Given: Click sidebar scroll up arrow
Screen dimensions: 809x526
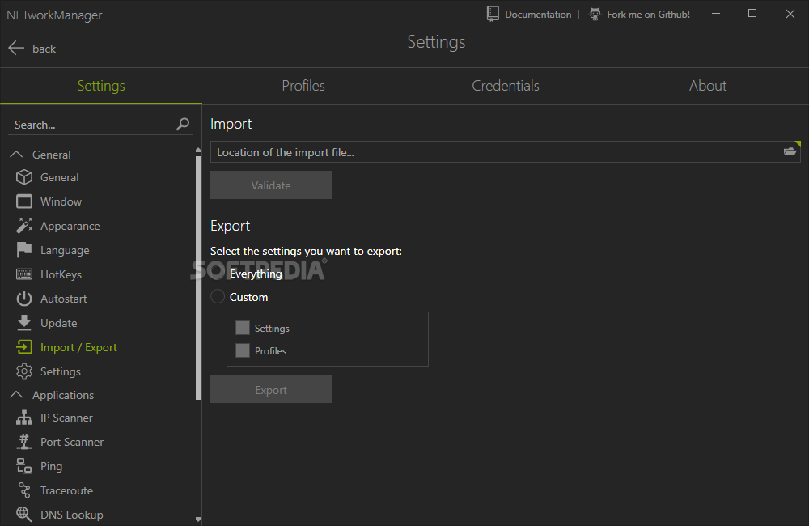Looking at the screenshot, I should (198, 151).
